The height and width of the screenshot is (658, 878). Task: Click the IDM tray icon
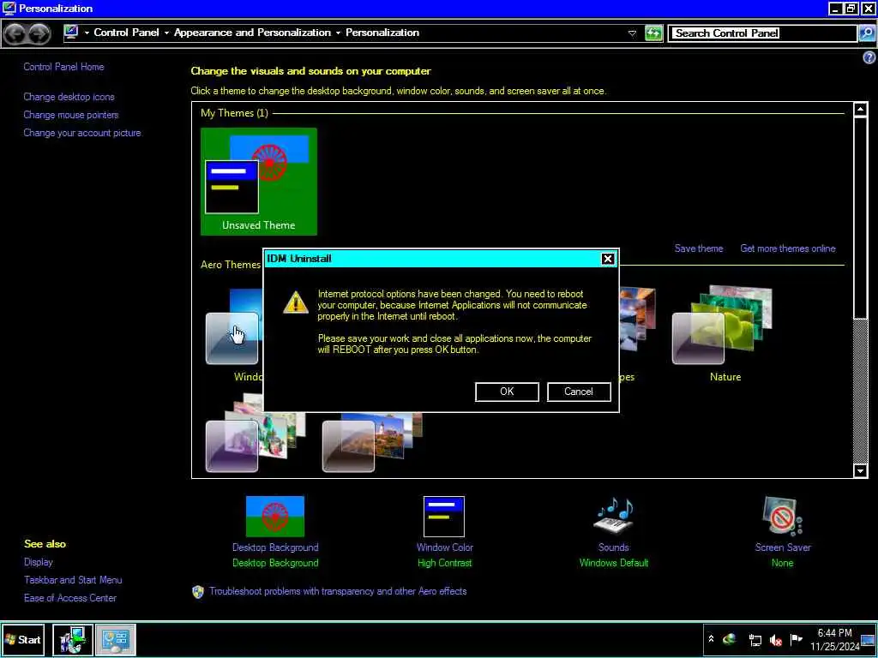729,639
